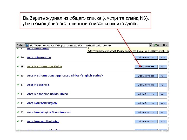Add Acta Mechanica to Favorites
The width and height of the screenshot is (187, 140).
point(146,85)
